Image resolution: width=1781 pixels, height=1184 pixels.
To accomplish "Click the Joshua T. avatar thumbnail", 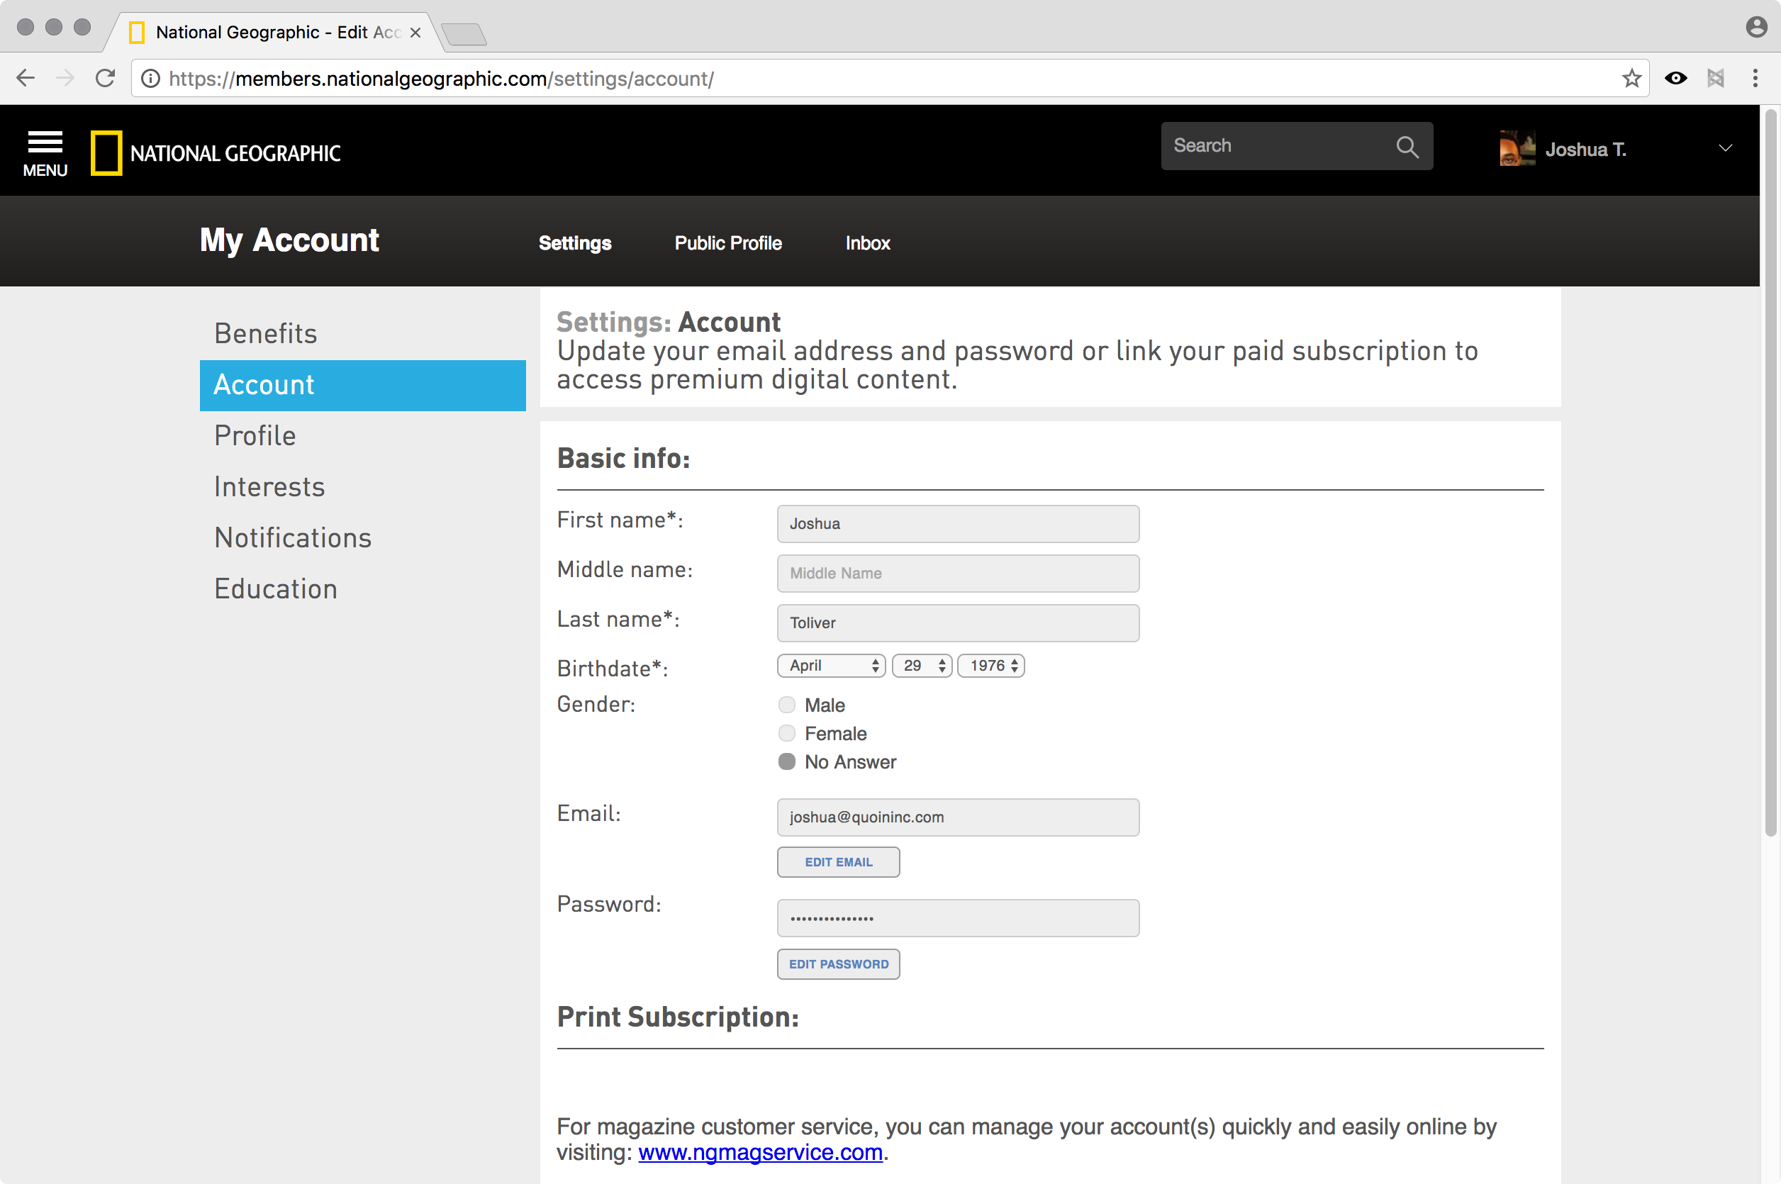I will pyautogui.click(x=1516, y=148).
